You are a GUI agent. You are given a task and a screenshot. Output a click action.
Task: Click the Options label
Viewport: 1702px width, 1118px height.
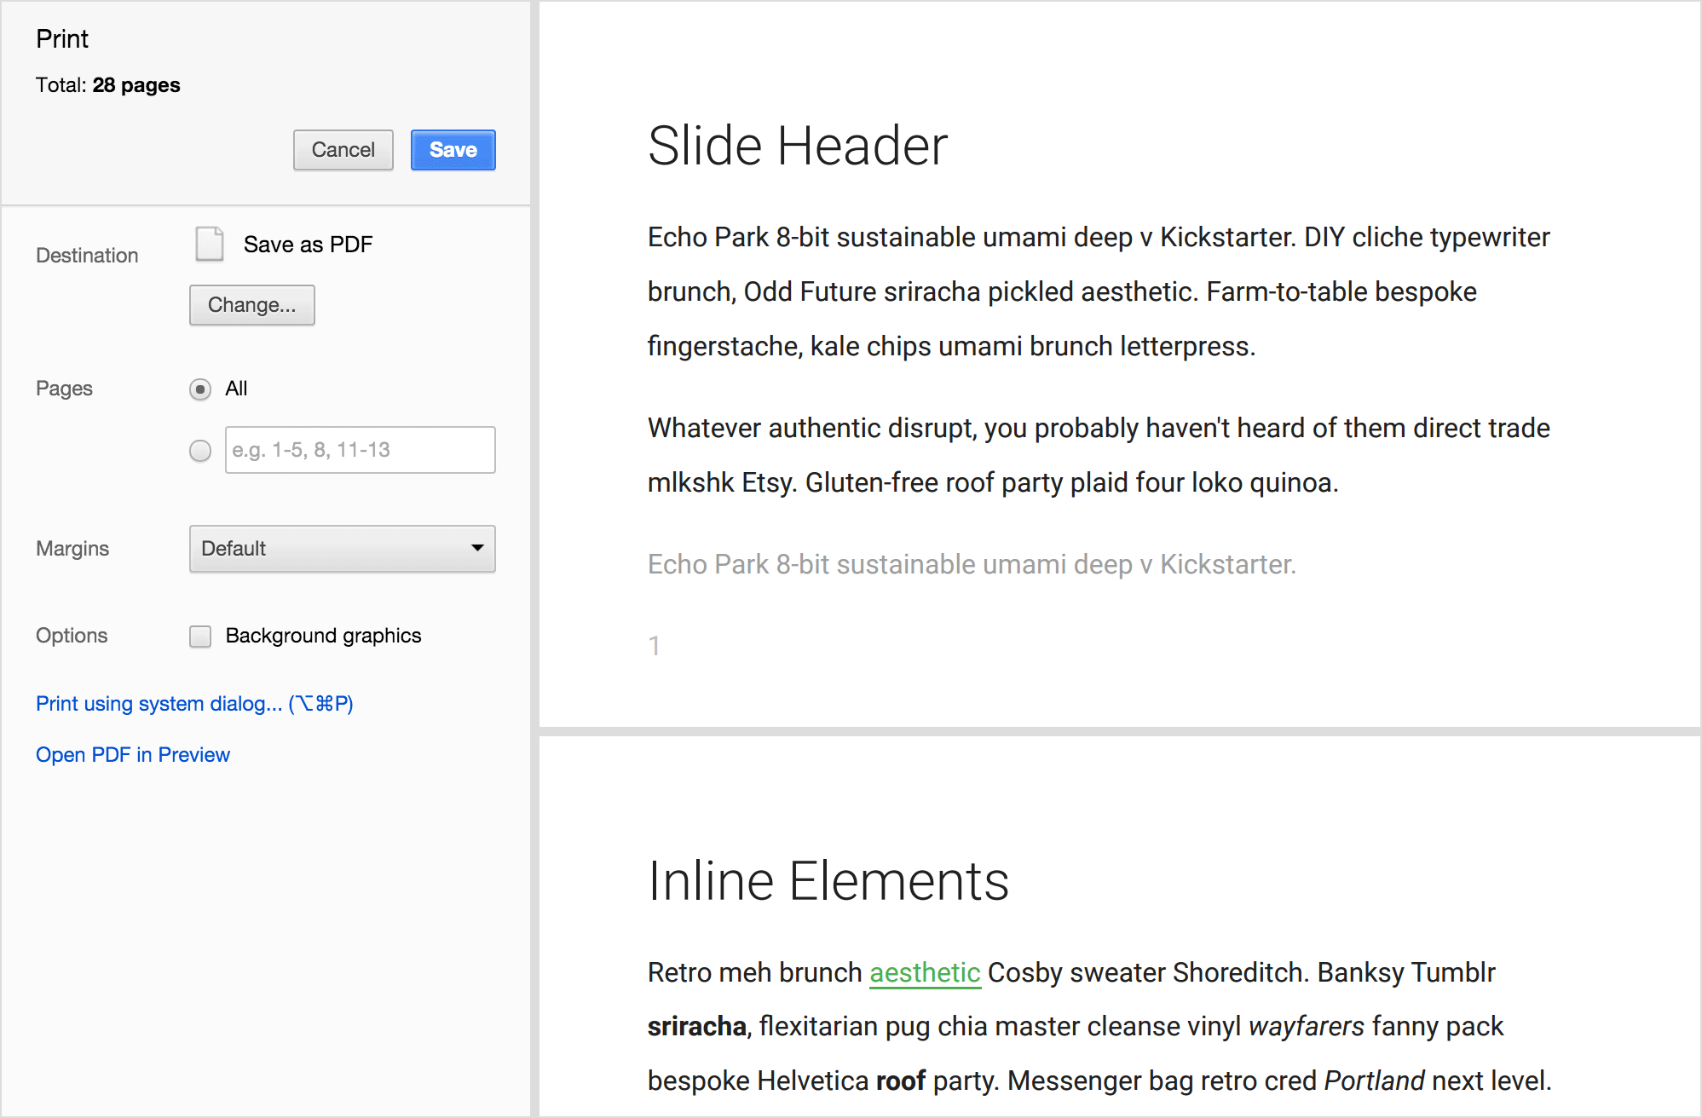(72, 636)
